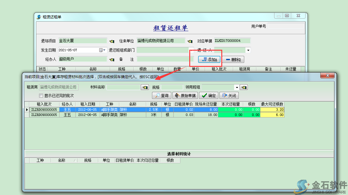
Task: Enable 显示已还完的批次 checkbox
Action: 41,96
